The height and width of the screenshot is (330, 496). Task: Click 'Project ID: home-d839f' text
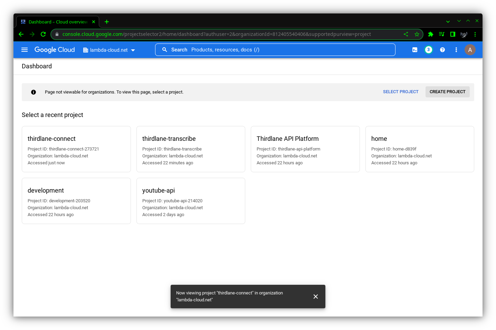(x=394, y=149)
